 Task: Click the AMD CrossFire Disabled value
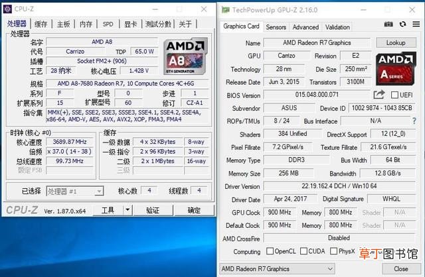[x=339, y=238]
